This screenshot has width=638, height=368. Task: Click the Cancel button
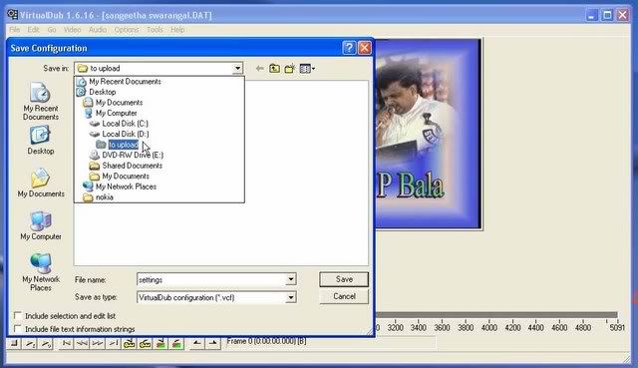click(x=344, y=296)
